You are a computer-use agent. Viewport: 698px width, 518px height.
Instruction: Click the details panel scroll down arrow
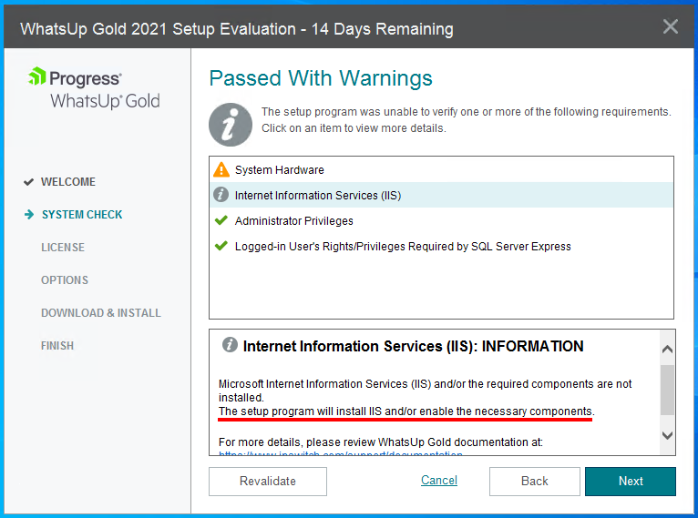coord(667,435)
